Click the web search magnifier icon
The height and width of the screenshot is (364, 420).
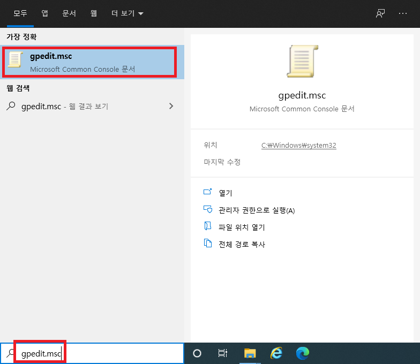click(x=11, y=106)
